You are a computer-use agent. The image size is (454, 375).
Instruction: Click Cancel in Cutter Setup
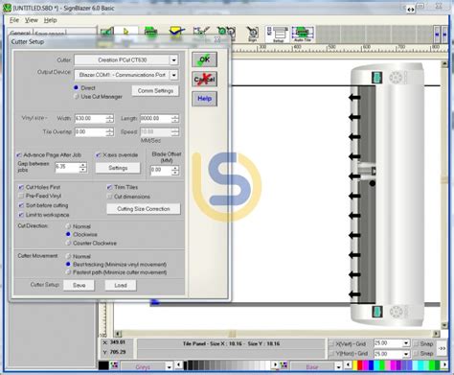204,79
